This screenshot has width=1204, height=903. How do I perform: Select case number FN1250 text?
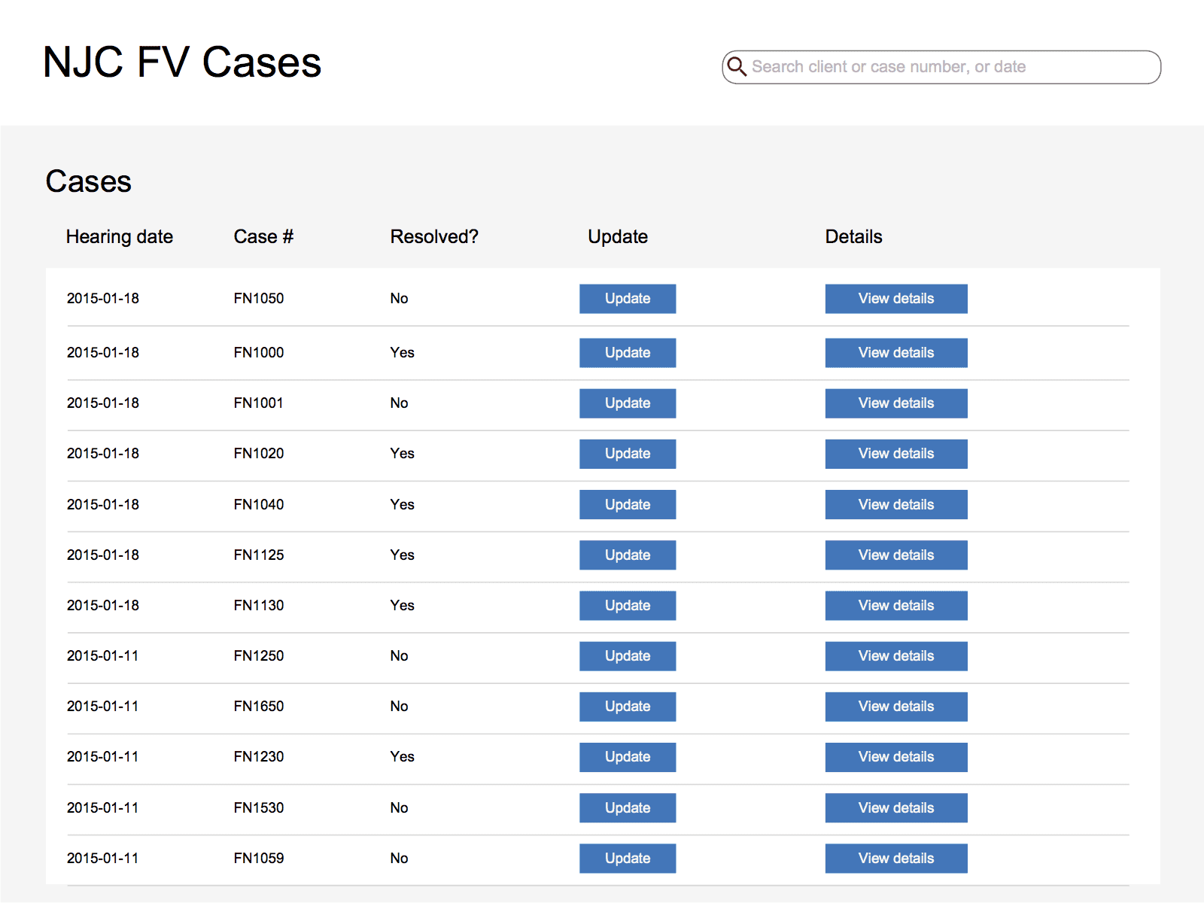259,656
